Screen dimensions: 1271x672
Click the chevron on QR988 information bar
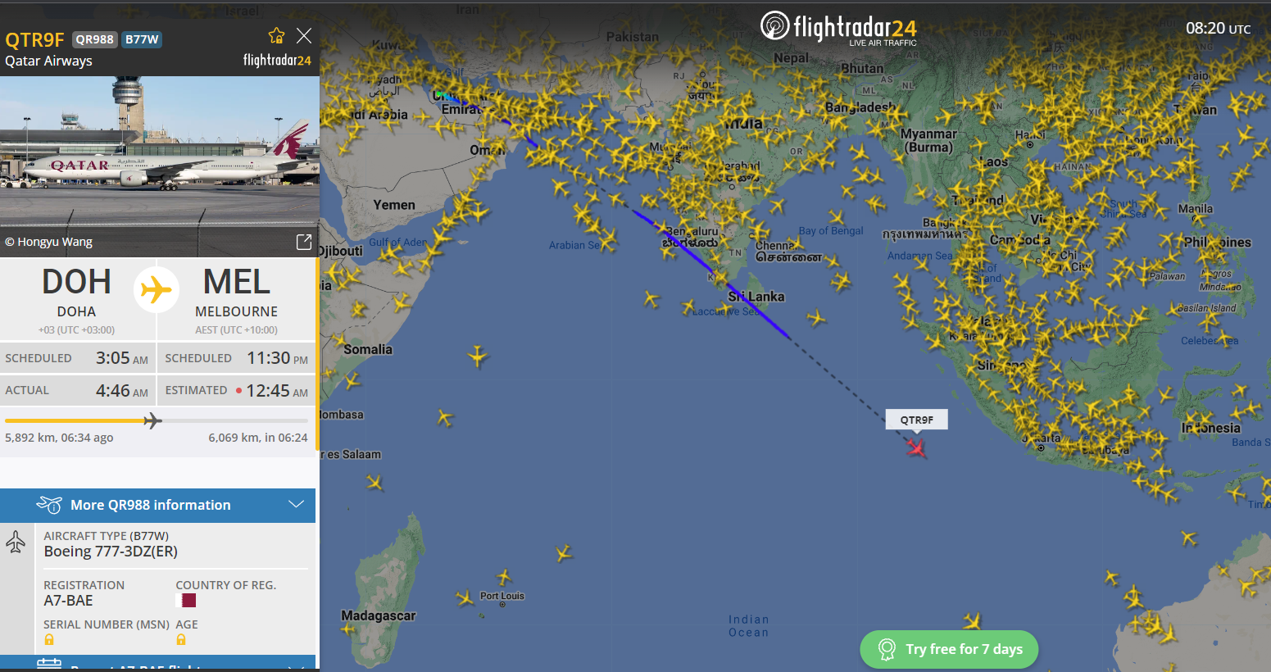[296, 505]
